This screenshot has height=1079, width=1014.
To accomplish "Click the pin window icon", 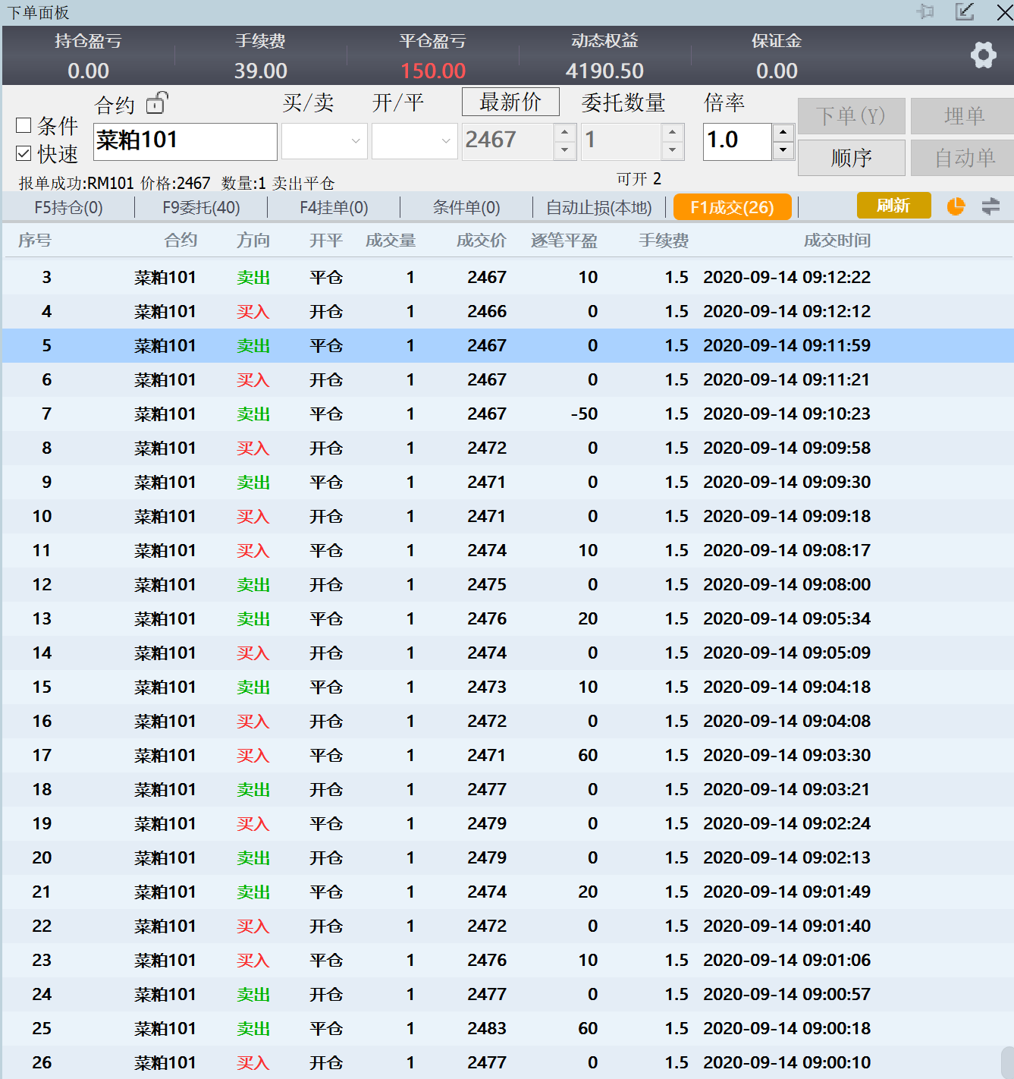I will pyautogui.click(x=925, y=11).
